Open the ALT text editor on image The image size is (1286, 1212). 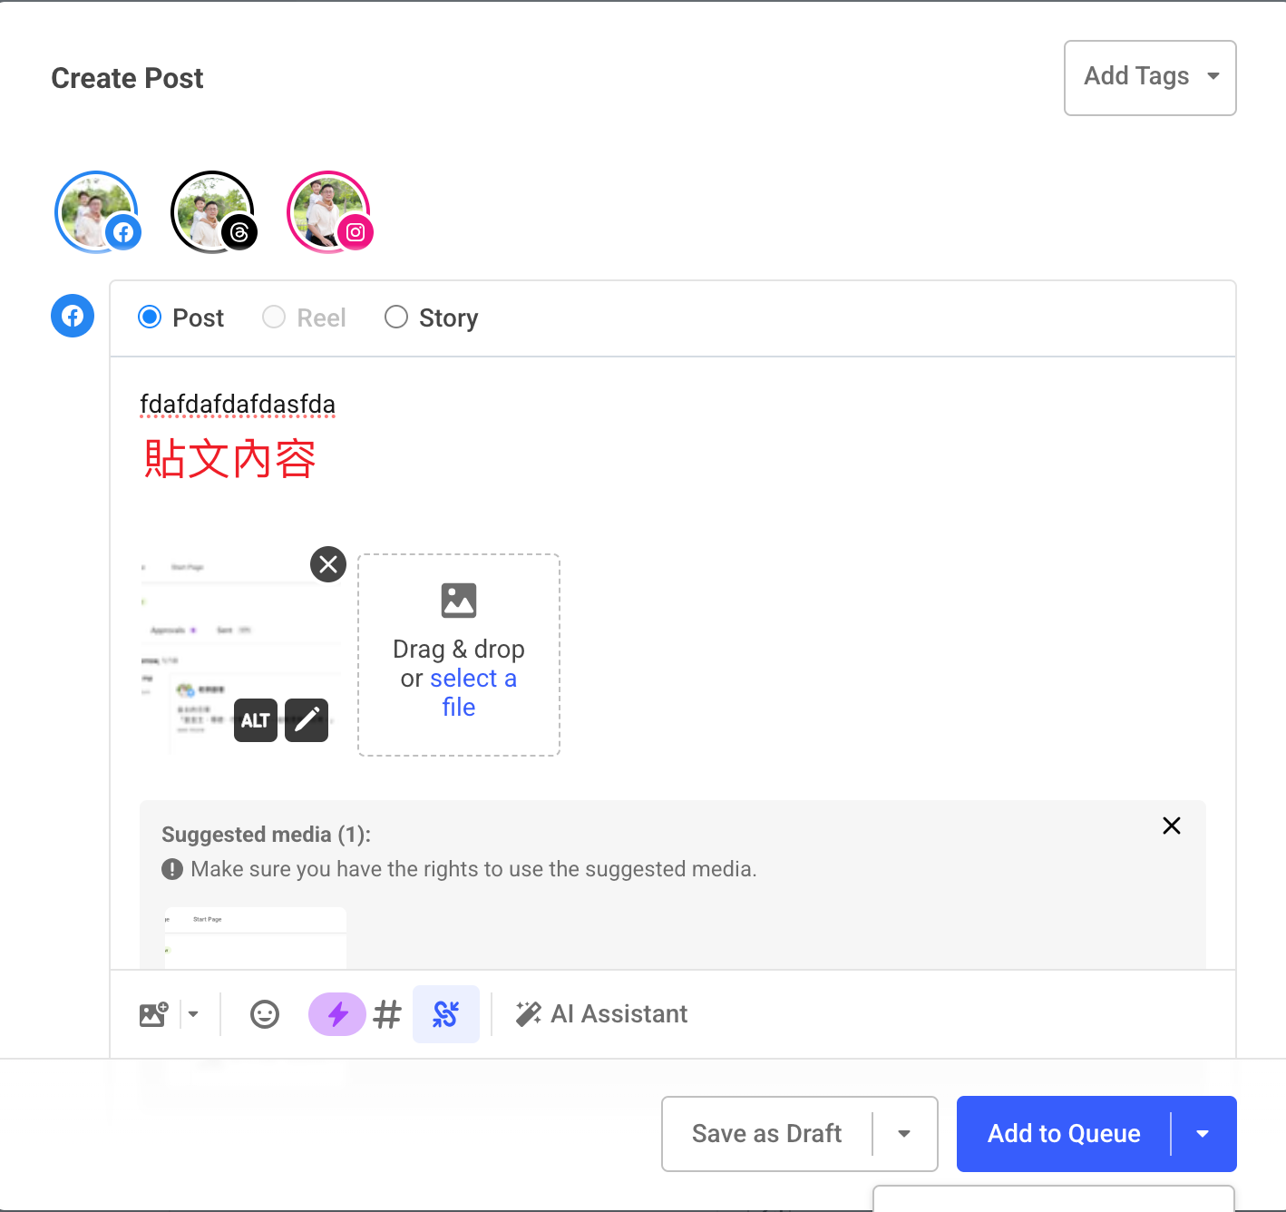[256, 720]
